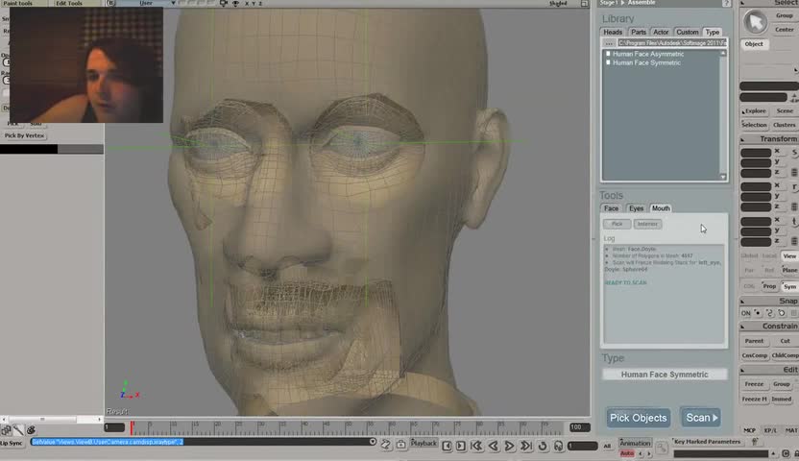Toggle snap ON button
799x461 pixels.
click(x=745, y=313)
